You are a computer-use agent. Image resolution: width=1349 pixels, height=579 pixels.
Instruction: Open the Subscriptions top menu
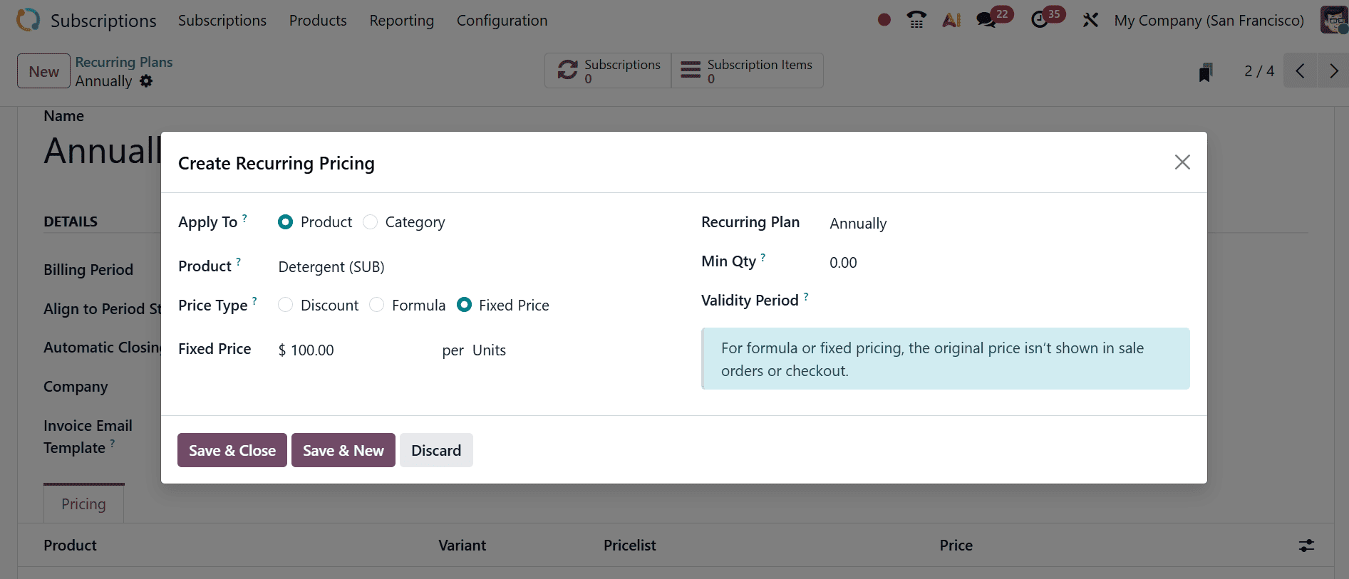coord(222,21)
